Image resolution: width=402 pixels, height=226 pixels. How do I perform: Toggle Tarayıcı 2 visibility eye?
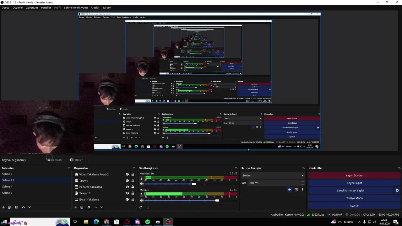pyautogui.click(x=127, y=193)
